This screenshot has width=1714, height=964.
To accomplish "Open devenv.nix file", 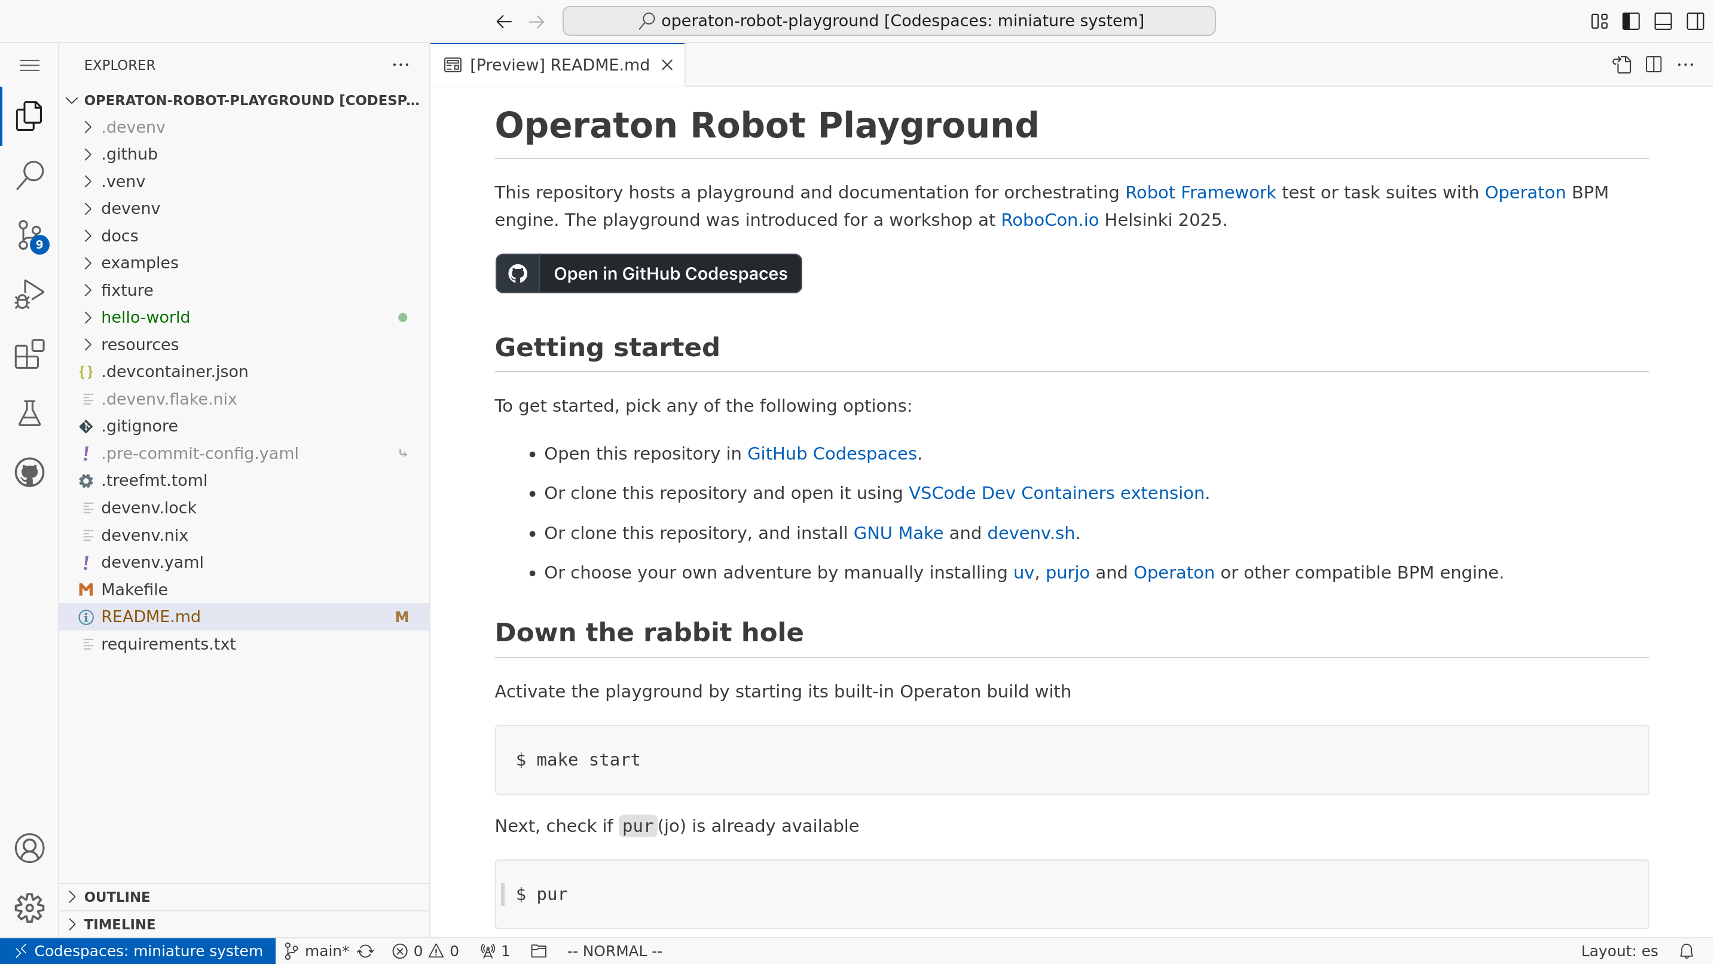I will [x=244, y=535].
